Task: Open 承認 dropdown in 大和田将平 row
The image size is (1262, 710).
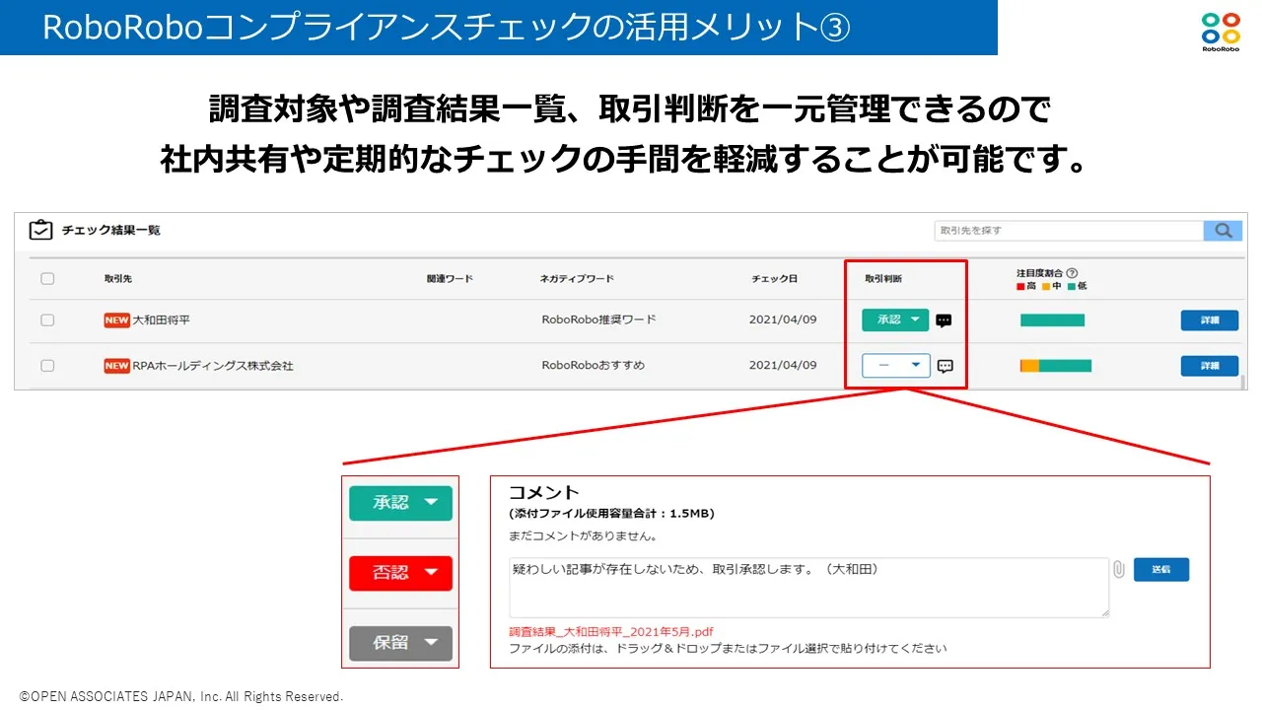Action: 895,319
